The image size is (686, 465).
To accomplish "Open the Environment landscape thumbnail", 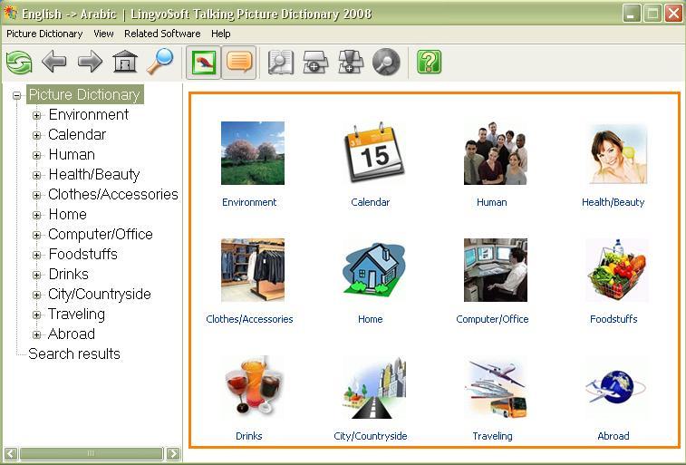I will point(253,153).
